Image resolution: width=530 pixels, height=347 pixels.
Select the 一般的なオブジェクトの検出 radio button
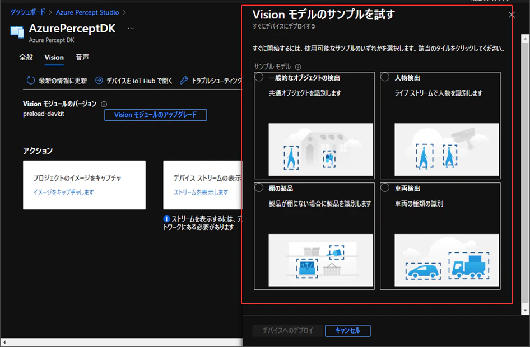point(259,77)
